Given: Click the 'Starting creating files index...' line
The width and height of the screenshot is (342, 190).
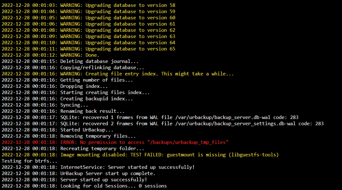Looking at the screenshot, I should pos(76,92).
